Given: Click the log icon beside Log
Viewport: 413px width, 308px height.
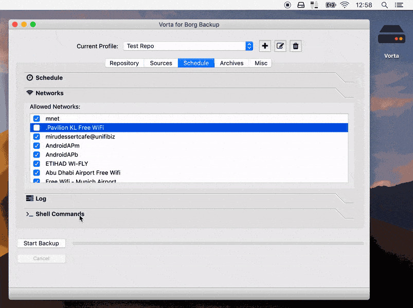Looking at the screenshot, I should pyautogui.click(x=30, y=199).
